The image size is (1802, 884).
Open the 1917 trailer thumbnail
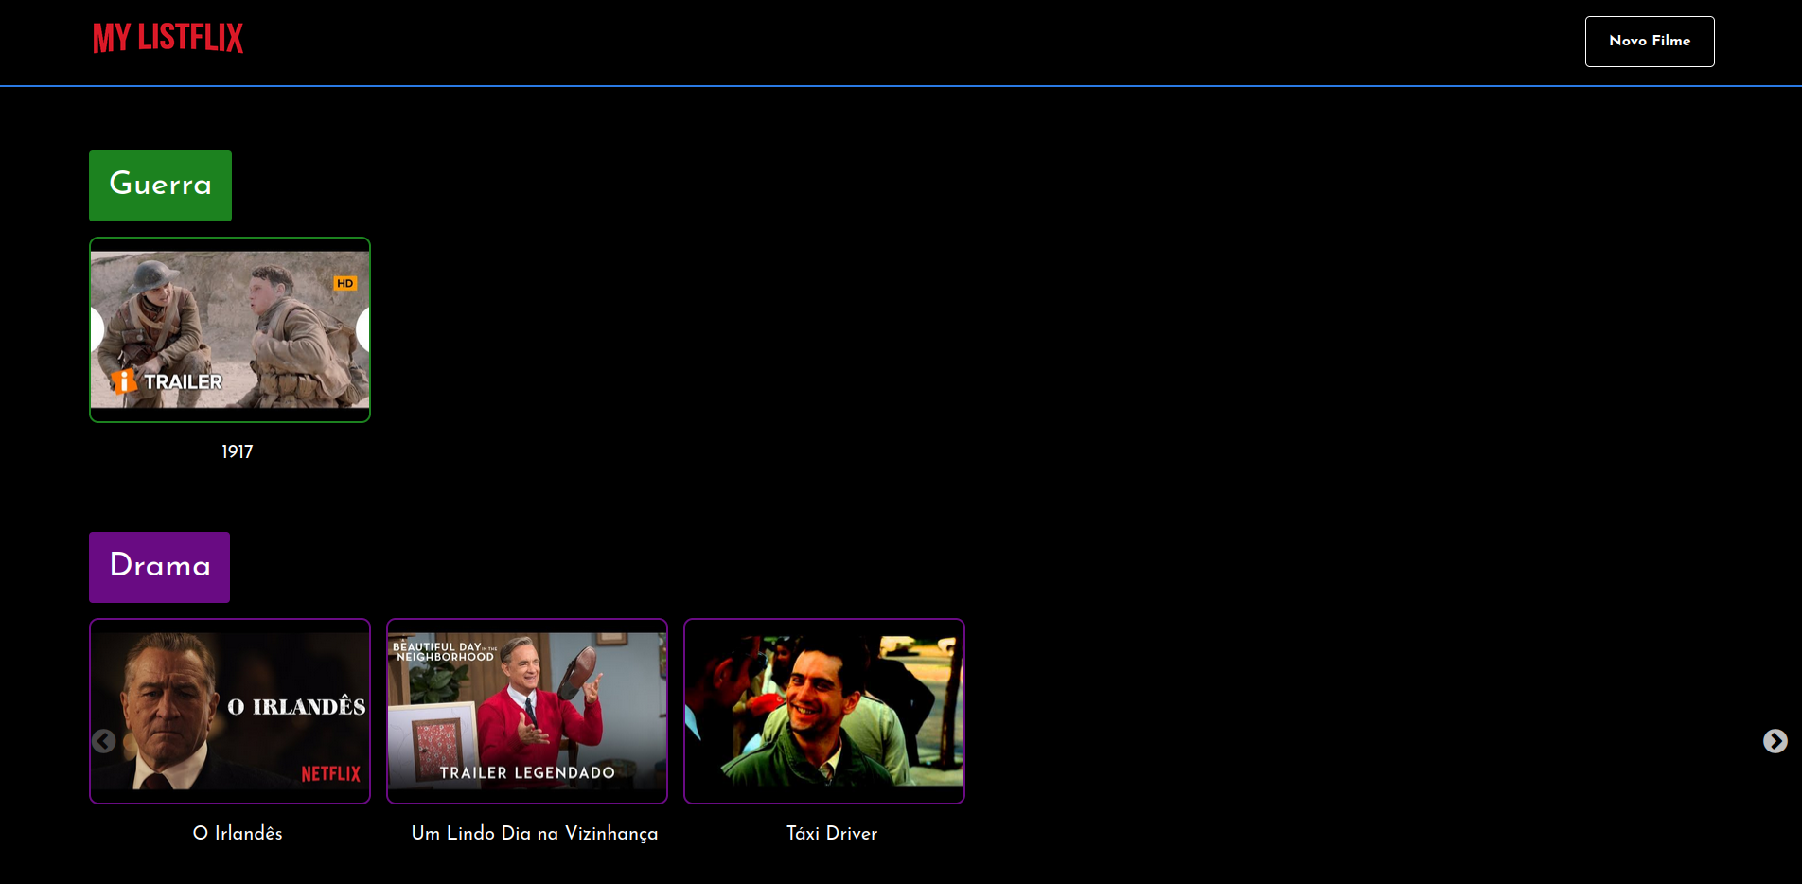point(230,329)
